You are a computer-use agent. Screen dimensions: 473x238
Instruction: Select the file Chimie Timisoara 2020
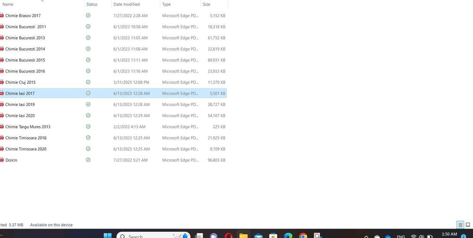26,149
